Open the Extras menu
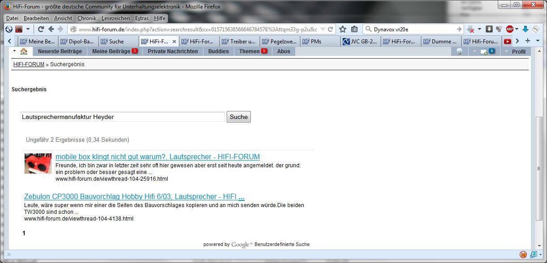The width and height of the screenshot is (547, 263). click(x=142, y=18)
